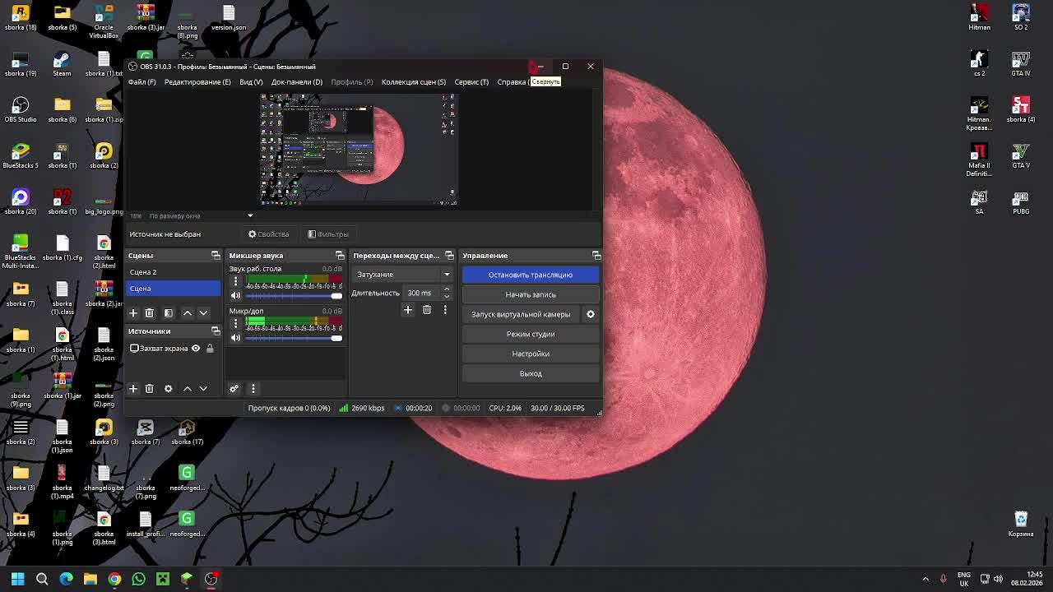Open Google Chrome from taskbar
This screenshot has height=592, width=1053.
click(114, 579)
